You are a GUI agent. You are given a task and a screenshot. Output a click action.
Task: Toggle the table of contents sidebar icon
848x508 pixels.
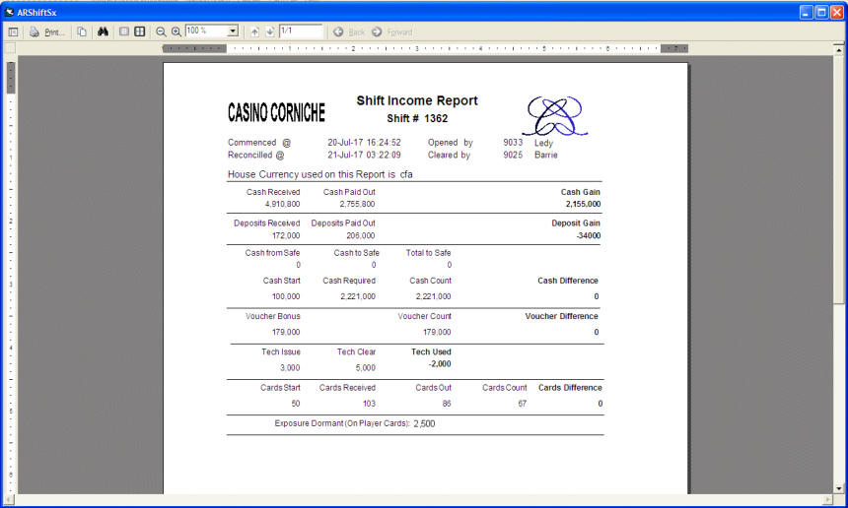pos(14,32)
